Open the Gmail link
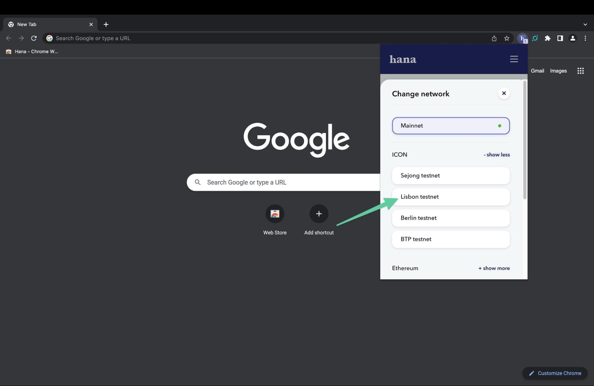 537,71
